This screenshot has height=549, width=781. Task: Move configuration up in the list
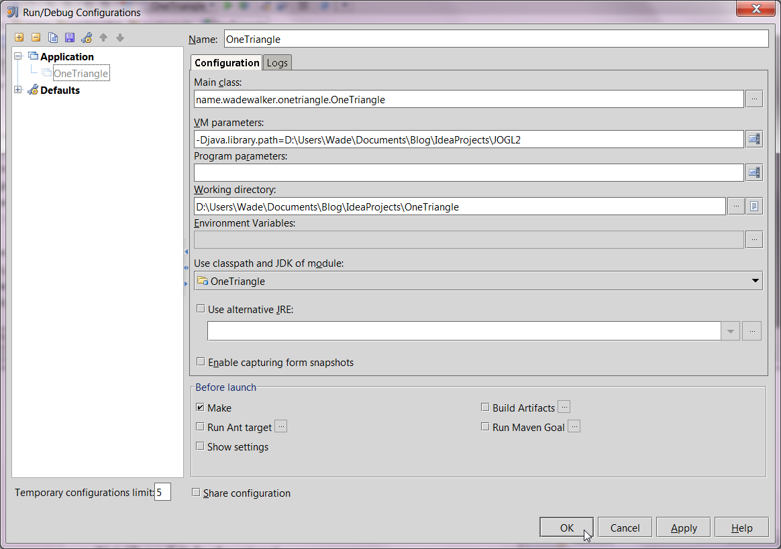click(x=103, y=38)
